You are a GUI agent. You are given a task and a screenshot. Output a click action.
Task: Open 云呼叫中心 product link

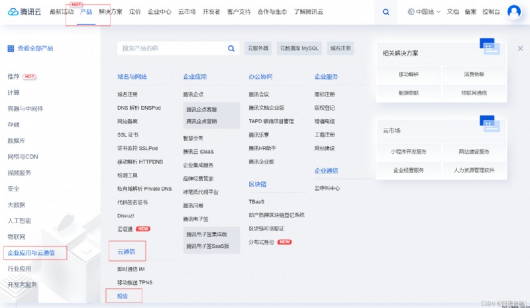click(327, 188)
